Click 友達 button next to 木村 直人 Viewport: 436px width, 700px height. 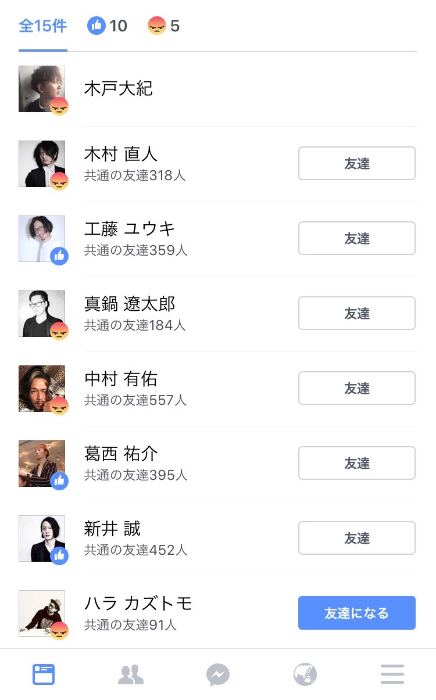[356, 163]
